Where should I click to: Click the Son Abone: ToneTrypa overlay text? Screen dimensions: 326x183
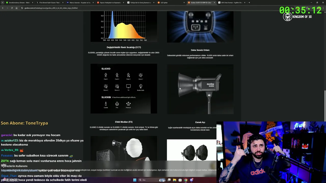24,123
